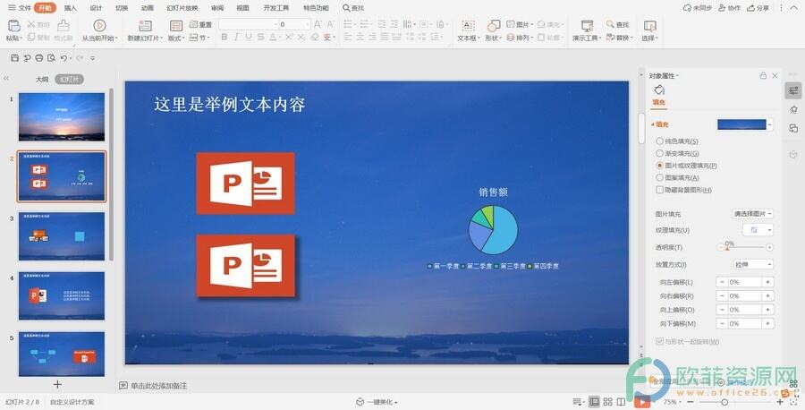Open the properties settings sidebar icon
This screenshot has width=805, height=410.
pos(793,91)
